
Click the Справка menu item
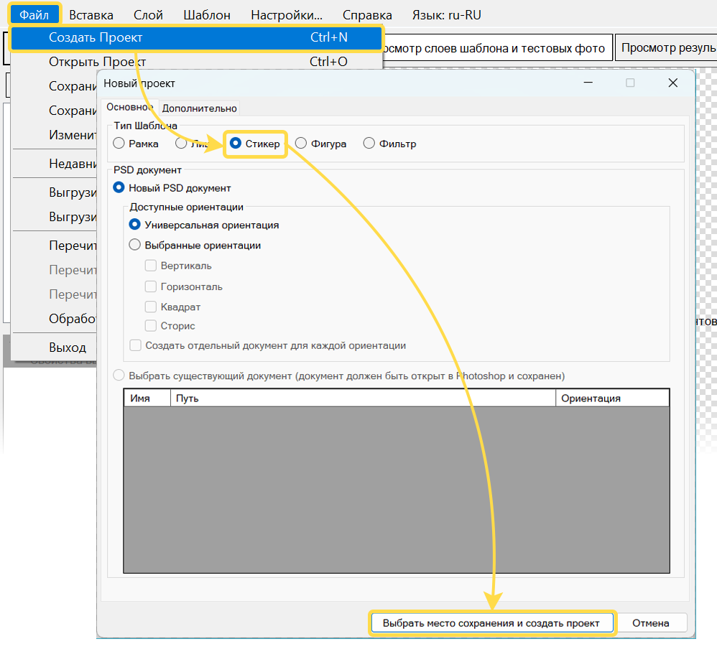point(367,14)
